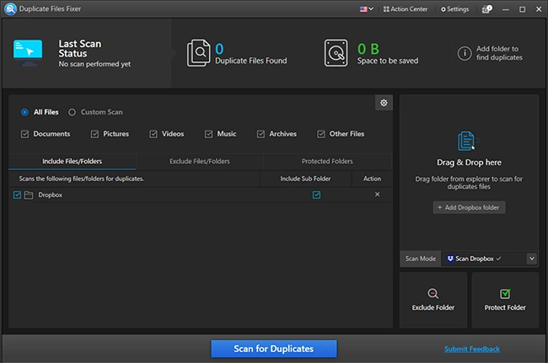Click the Action column header
Screen dimensions: 548x363
372,179
